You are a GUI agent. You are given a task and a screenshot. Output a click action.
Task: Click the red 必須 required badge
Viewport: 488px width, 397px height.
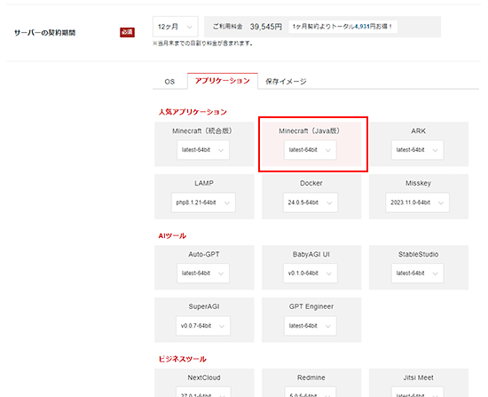click(x=127, y=32)
